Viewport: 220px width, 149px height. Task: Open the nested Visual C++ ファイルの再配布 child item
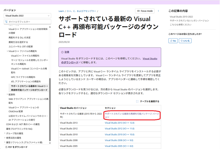(25, 56)
